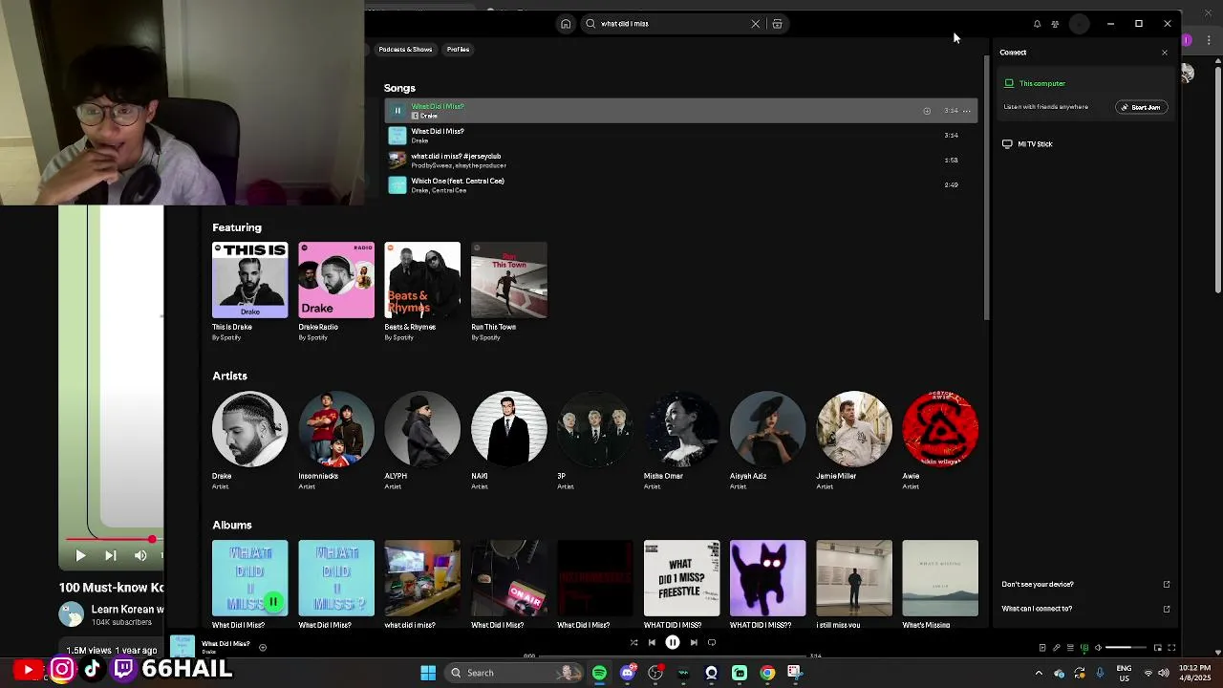Toggle Now Playing view icon
The height and width of the screenshot is (688, 1223).
1042,648
